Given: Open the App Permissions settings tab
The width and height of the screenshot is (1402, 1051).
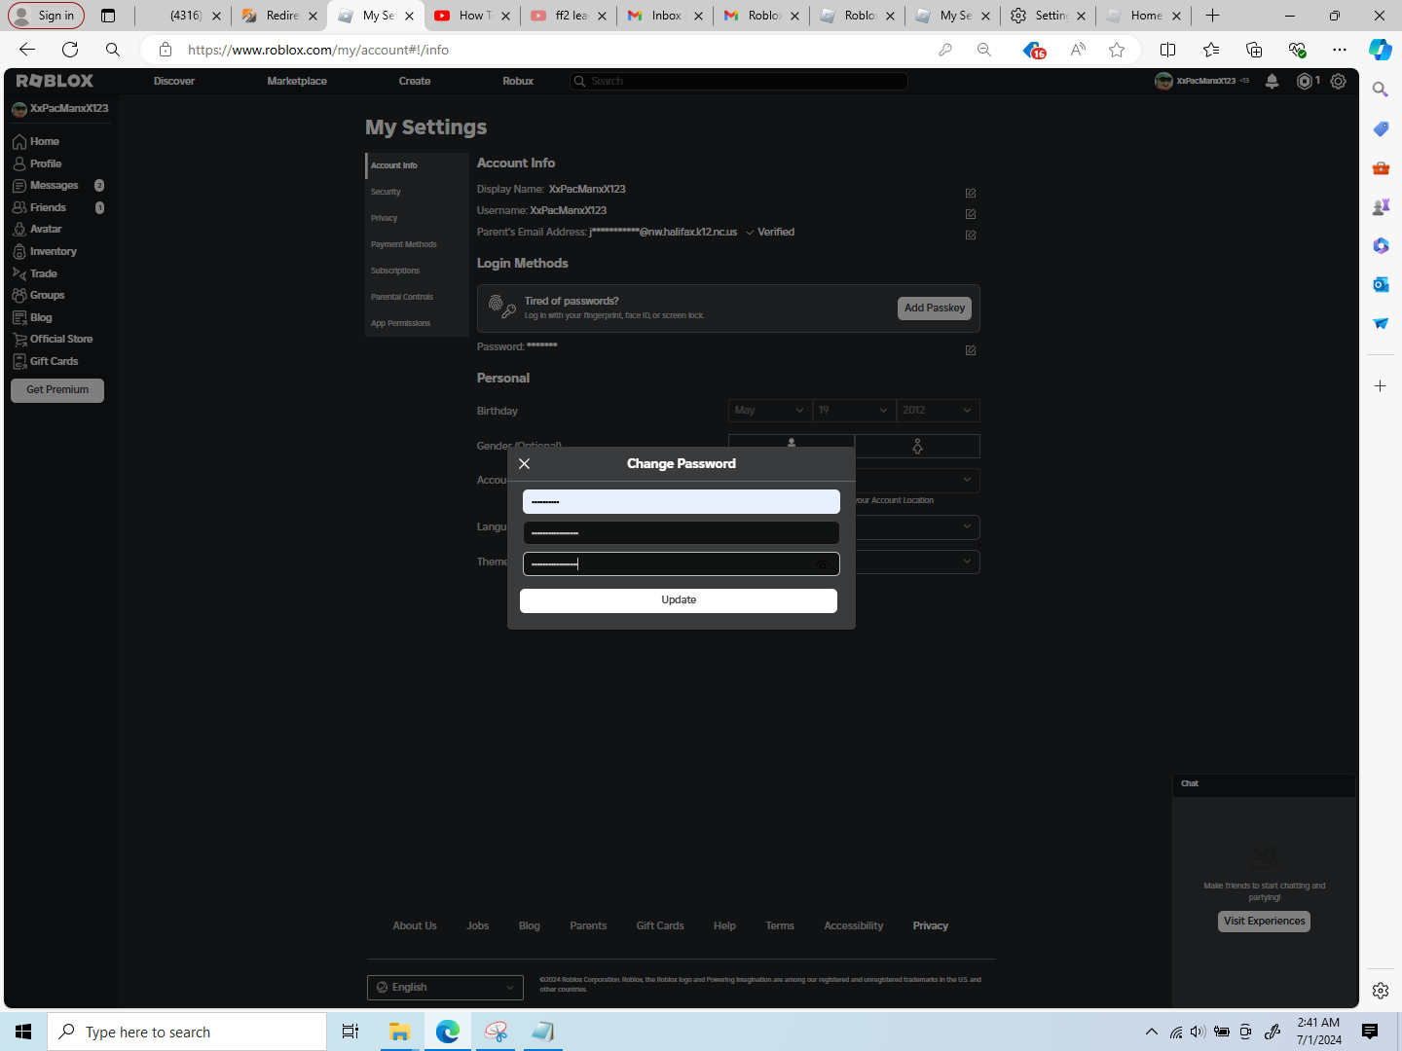Looking at the screenshot, I should click(x=417, y=324).
